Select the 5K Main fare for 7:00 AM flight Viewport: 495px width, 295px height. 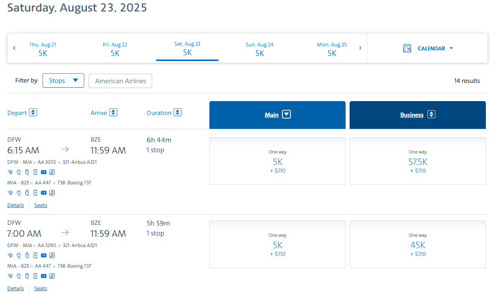coord(277,244)
